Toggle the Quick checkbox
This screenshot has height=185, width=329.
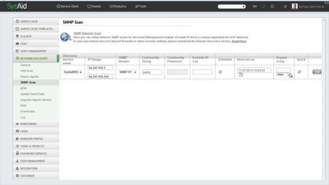tap(299, 72)
